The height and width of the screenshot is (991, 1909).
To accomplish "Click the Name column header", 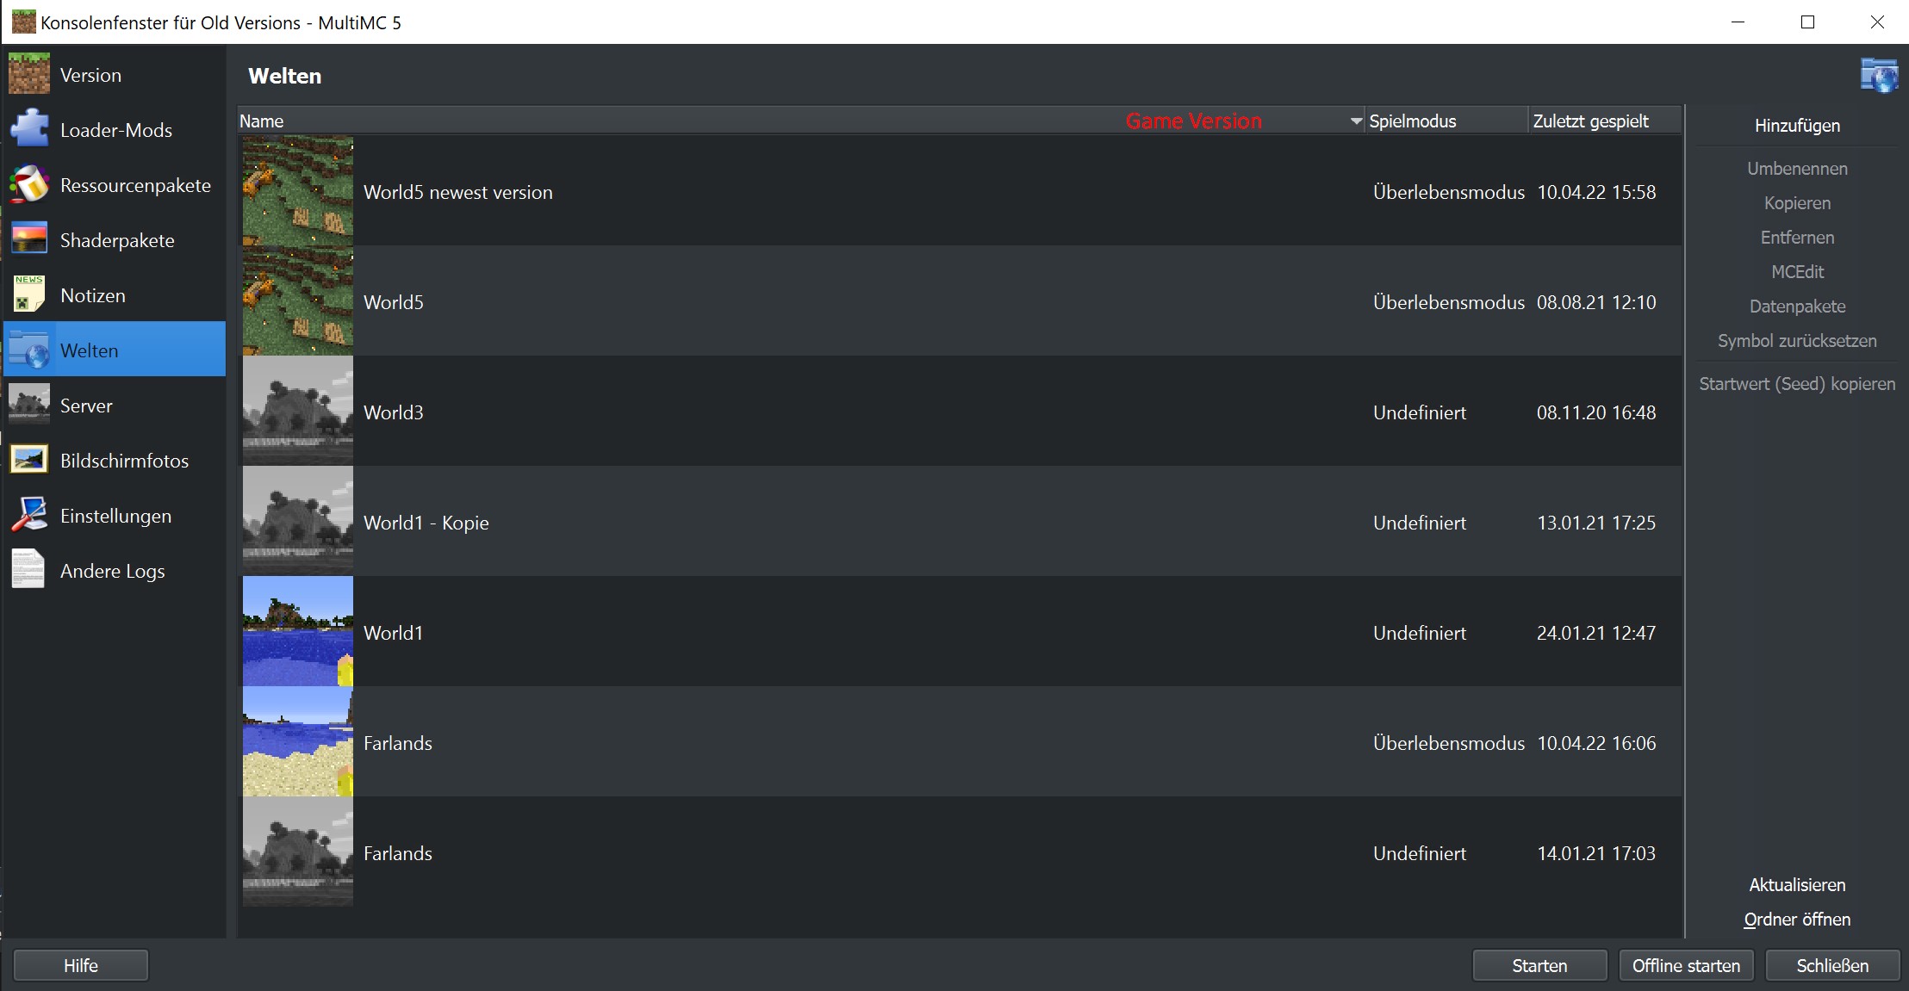I will pyautogui.click(x=261, y=121).
